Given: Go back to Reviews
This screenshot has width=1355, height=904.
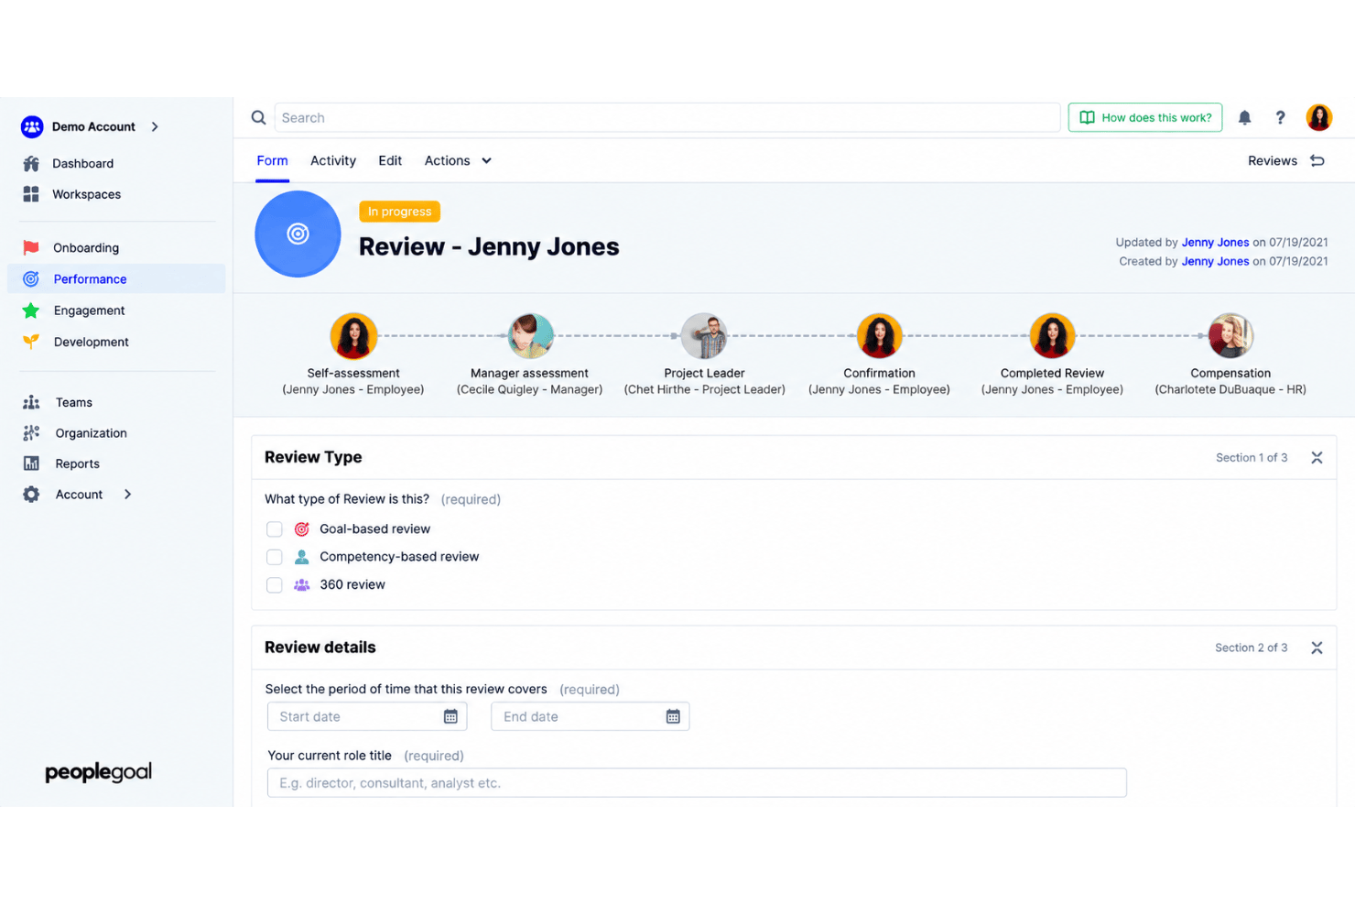Looking at the screenshot, I should [1272, 160].
